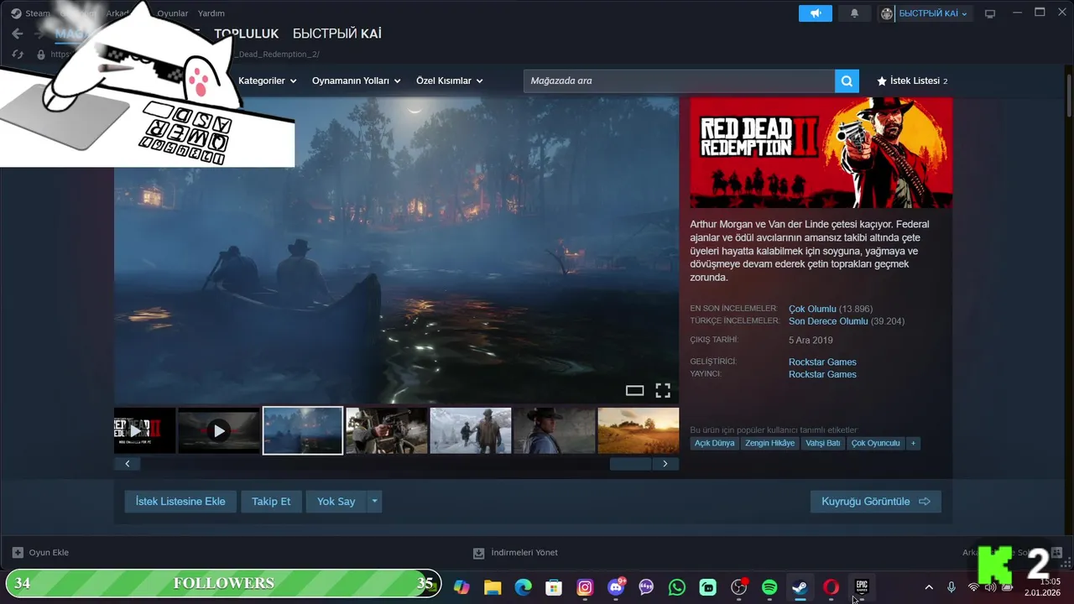Open the Yok Say options arrow
Screen dimensions: 1074x604
[375, 502]
